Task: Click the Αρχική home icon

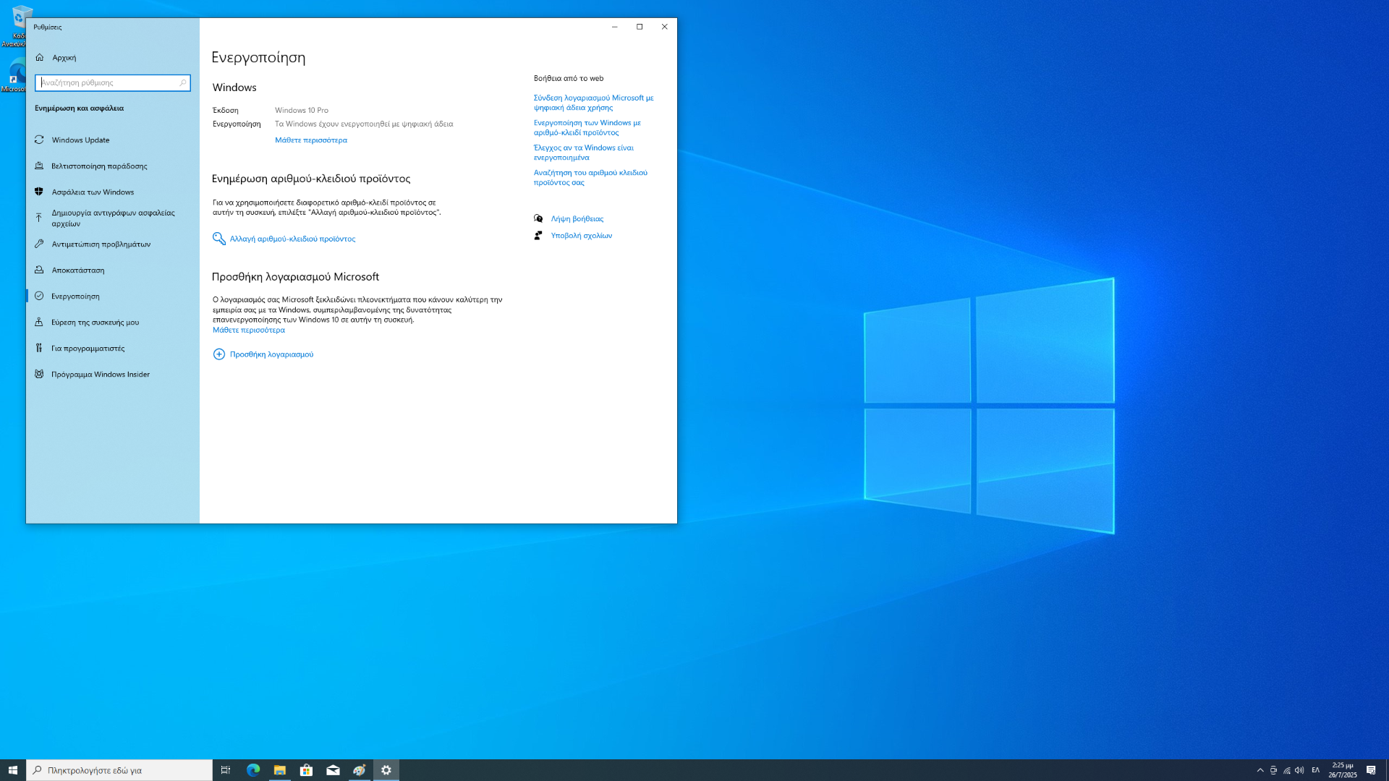Action: tap(40, 58)
